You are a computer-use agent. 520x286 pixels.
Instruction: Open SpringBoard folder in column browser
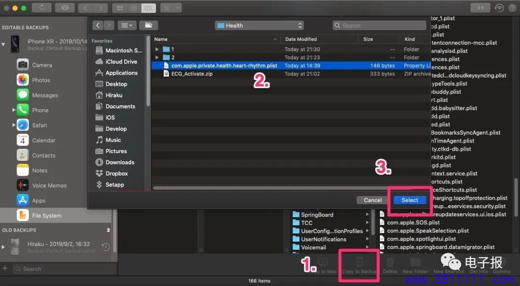[x=331, y=215]
